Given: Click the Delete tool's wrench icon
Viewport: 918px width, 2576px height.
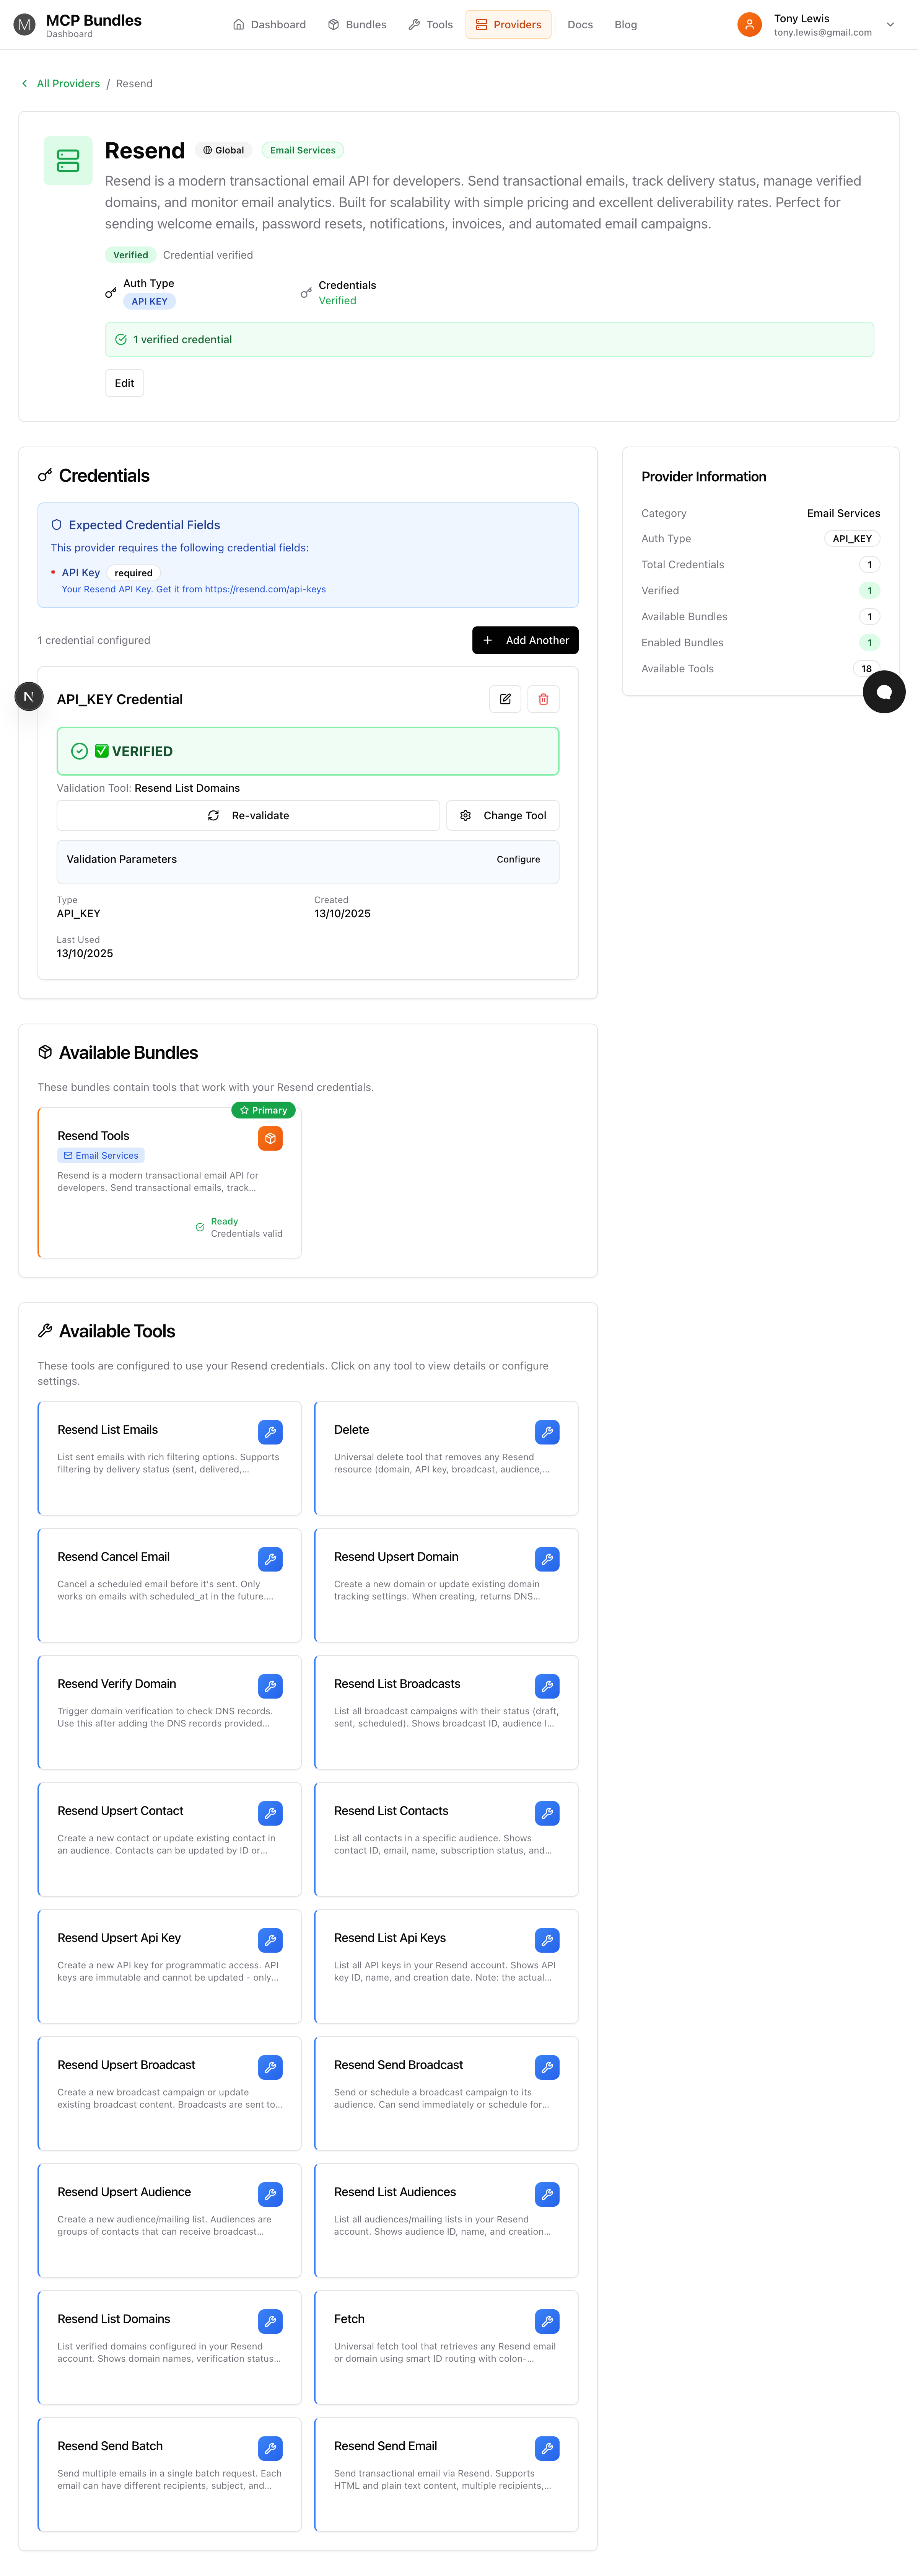Looking at the screenshot, I should [x=547, y=1432].
